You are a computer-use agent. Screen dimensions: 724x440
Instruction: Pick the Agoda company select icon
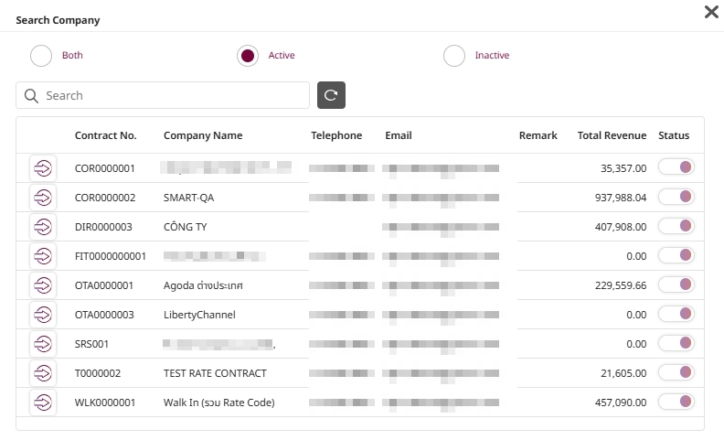click(x=42, y=285)
